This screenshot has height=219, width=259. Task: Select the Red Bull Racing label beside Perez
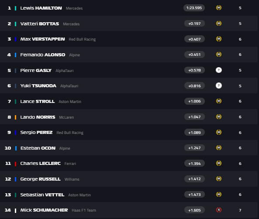tap(70, 133)
